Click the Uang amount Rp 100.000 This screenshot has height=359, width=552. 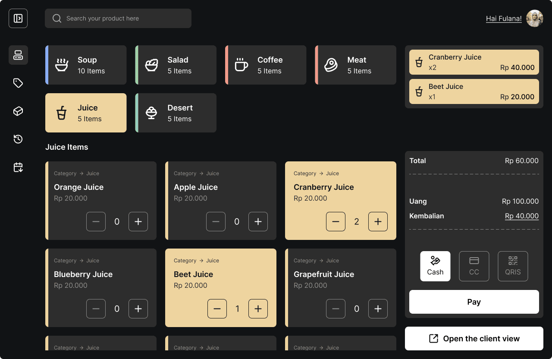(x=520, y=202)
